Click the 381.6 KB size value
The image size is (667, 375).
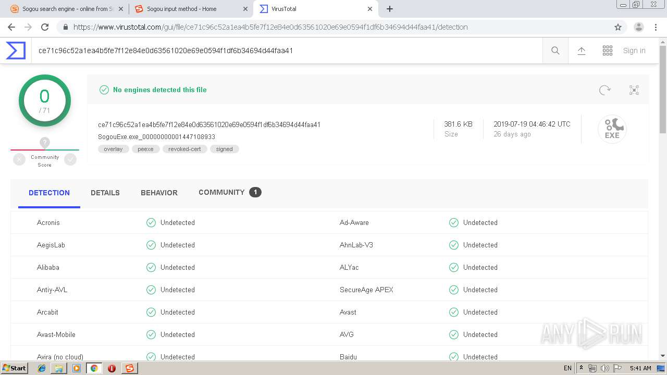(458, 124)
